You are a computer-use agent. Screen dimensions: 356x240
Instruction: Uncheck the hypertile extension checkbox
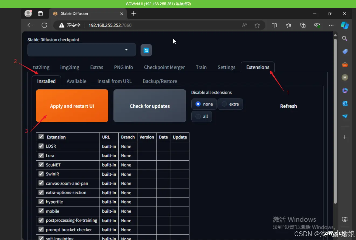tap(41, 201)
